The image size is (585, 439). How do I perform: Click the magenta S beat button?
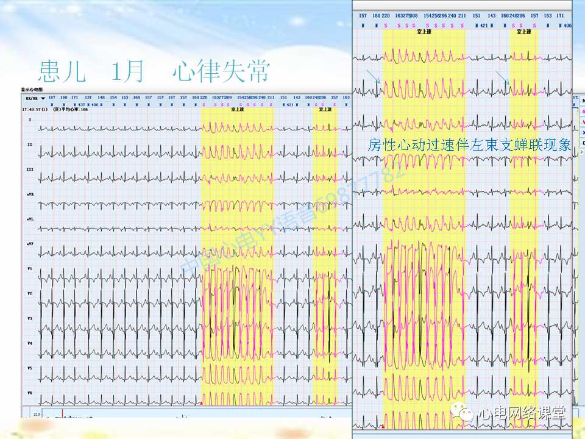coord(583,111)
